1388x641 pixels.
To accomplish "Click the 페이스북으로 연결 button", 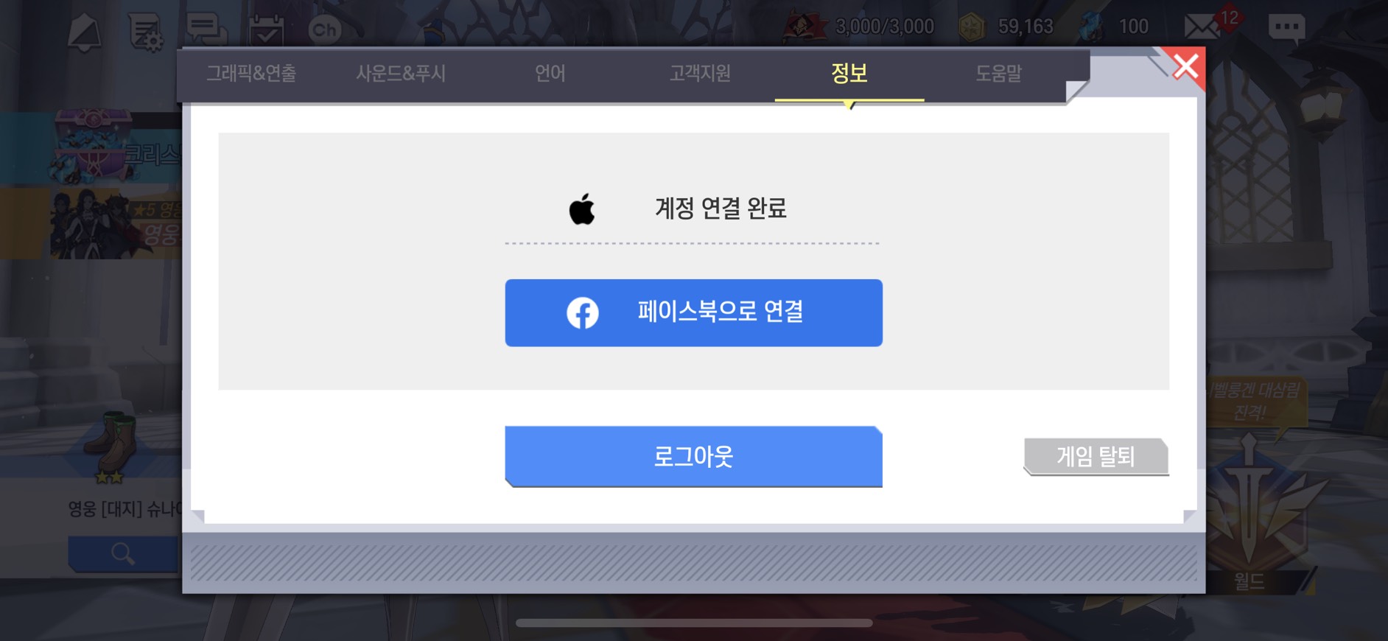I will (x=693, y=312).
